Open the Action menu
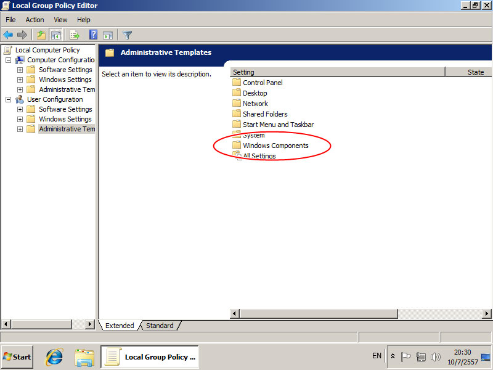Viewport: 493px width, 370px height. (35, 20)
